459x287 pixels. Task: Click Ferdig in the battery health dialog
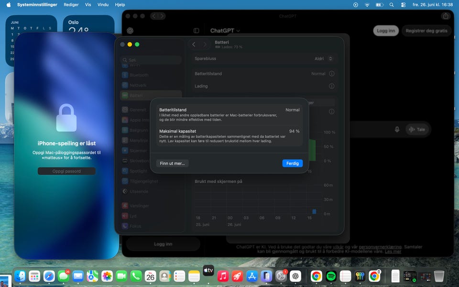pyautogui.click(x=292, y=164)
